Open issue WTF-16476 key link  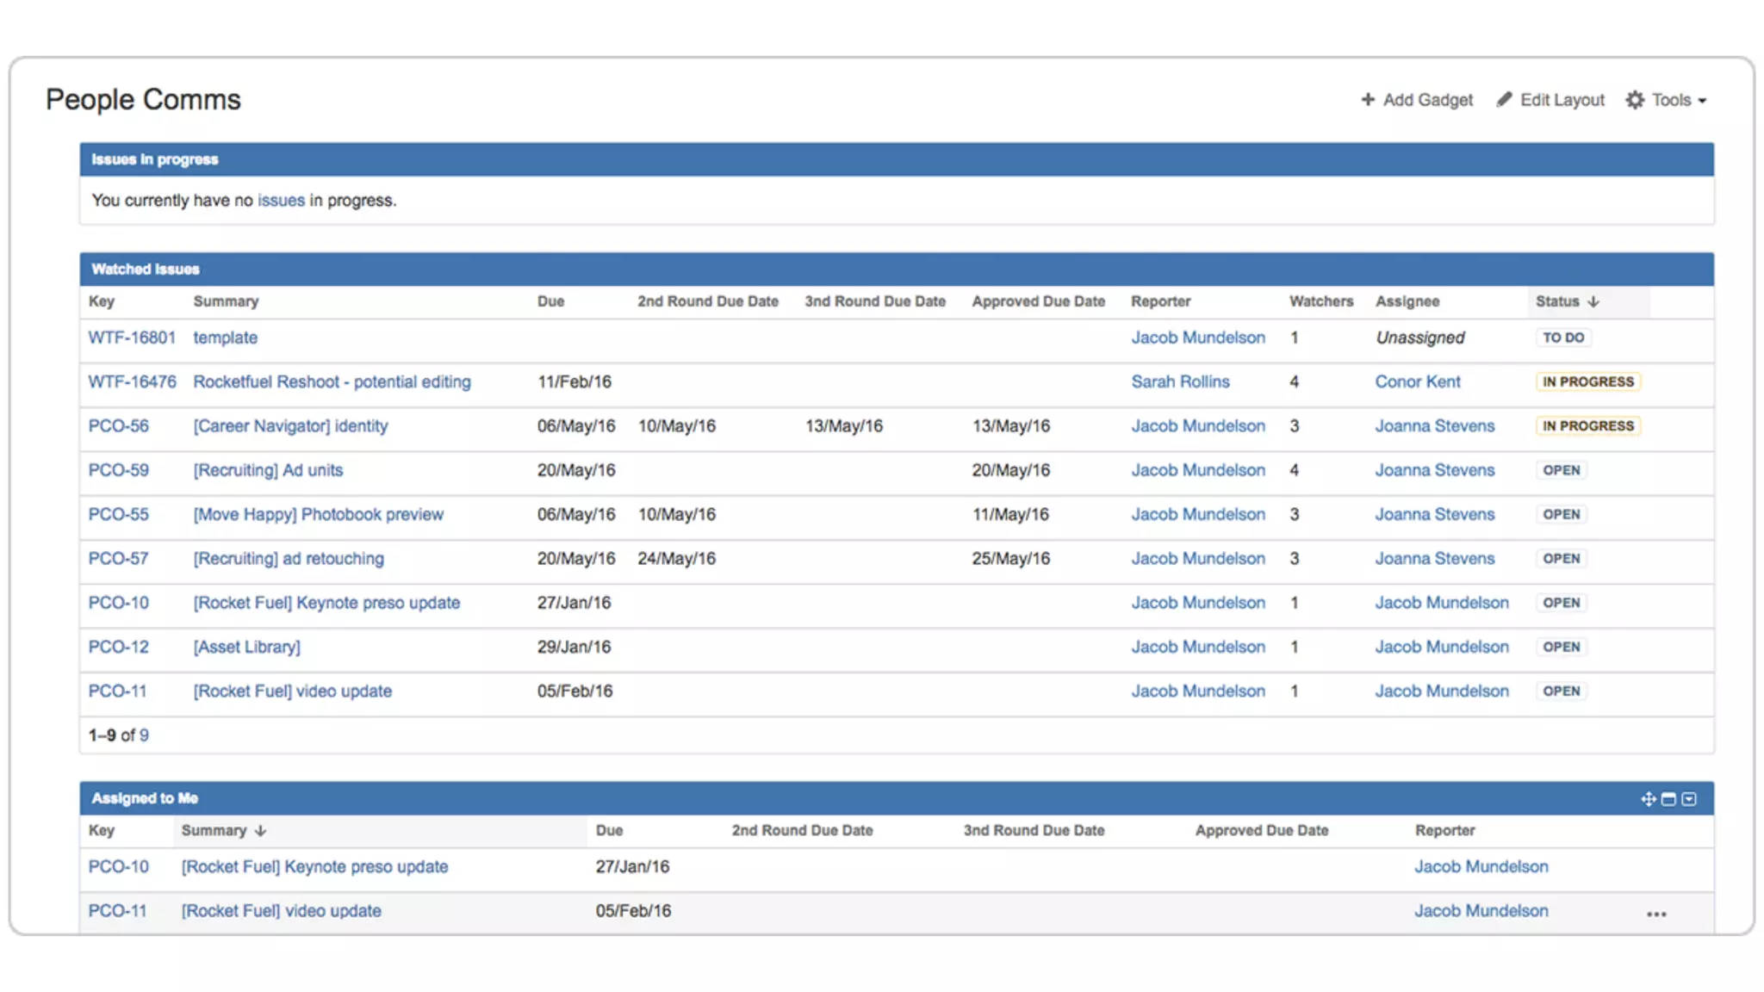pos(132,381)
